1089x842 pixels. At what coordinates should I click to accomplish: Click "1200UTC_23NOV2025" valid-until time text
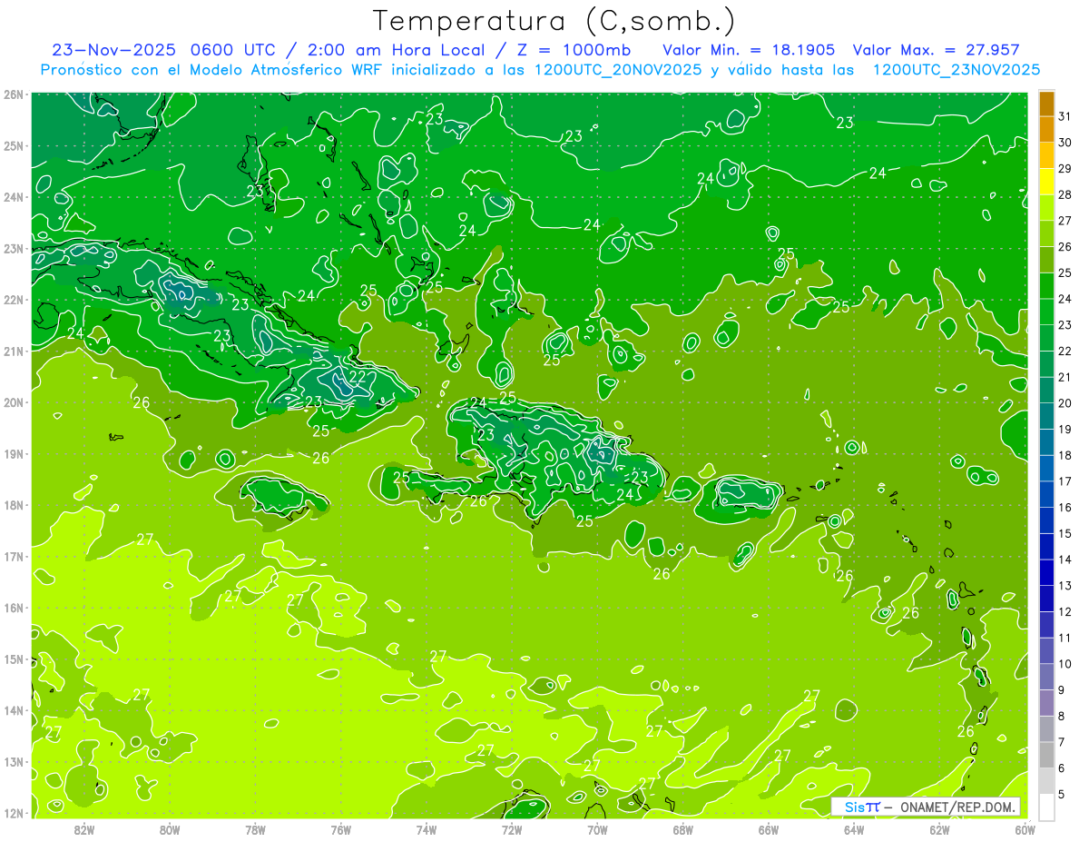[x=956, y=70]
